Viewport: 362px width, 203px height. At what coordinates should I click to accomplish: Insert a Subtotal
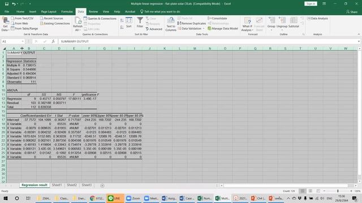[x=294, y=23]
